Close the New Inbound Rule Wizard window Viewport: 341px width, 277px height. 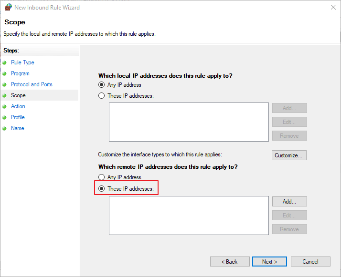(x=332, y=7)
